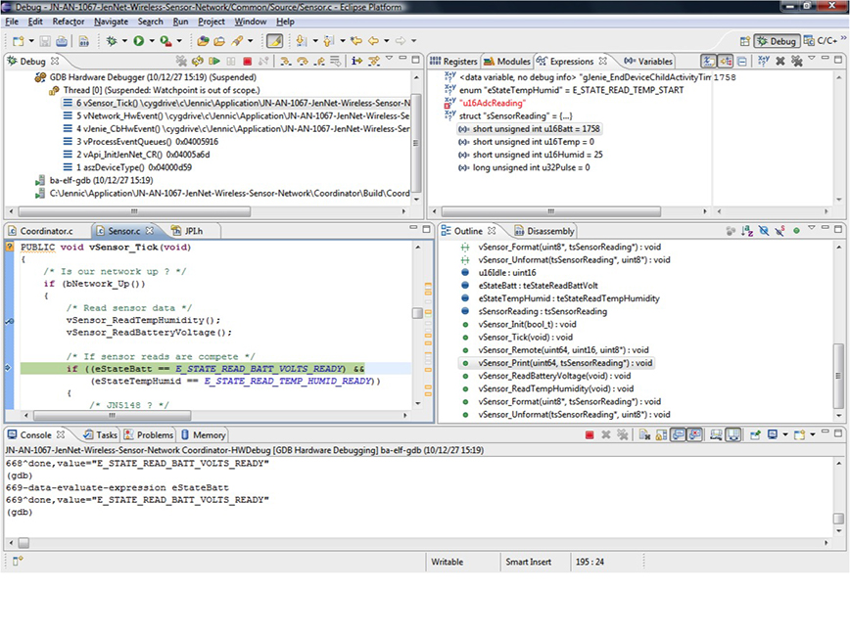This screenshot has width=850, height=636.
Task: Click the Step Return icon in the Debug view
Action: coord(320,61)
